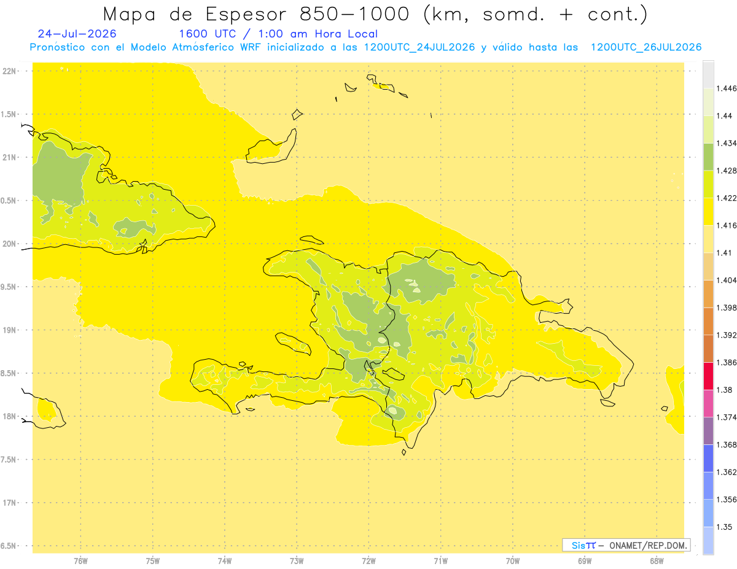Select the colorbar value '1.362'
Screen dimensions: 737x569
[726, 472]
